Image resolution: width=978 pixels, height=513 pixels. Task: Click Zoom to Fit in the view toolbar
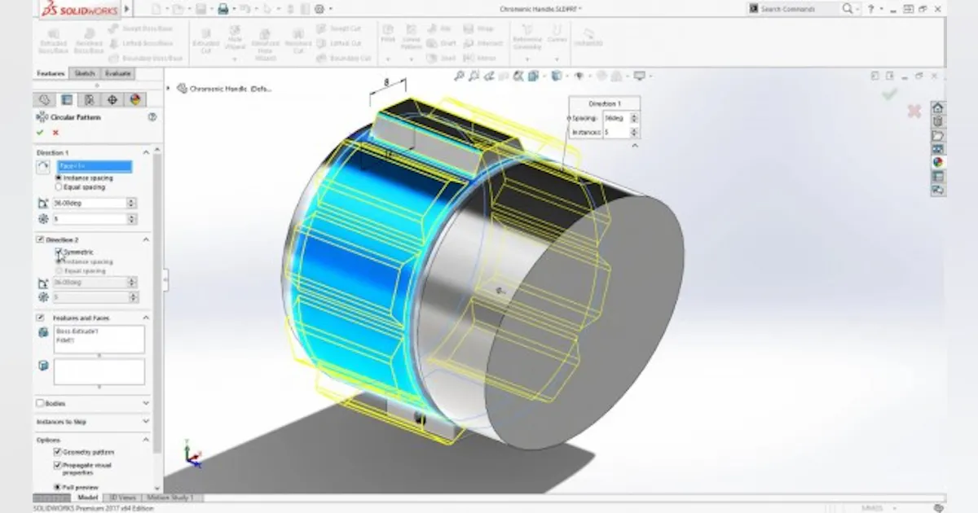click(460, 76)
